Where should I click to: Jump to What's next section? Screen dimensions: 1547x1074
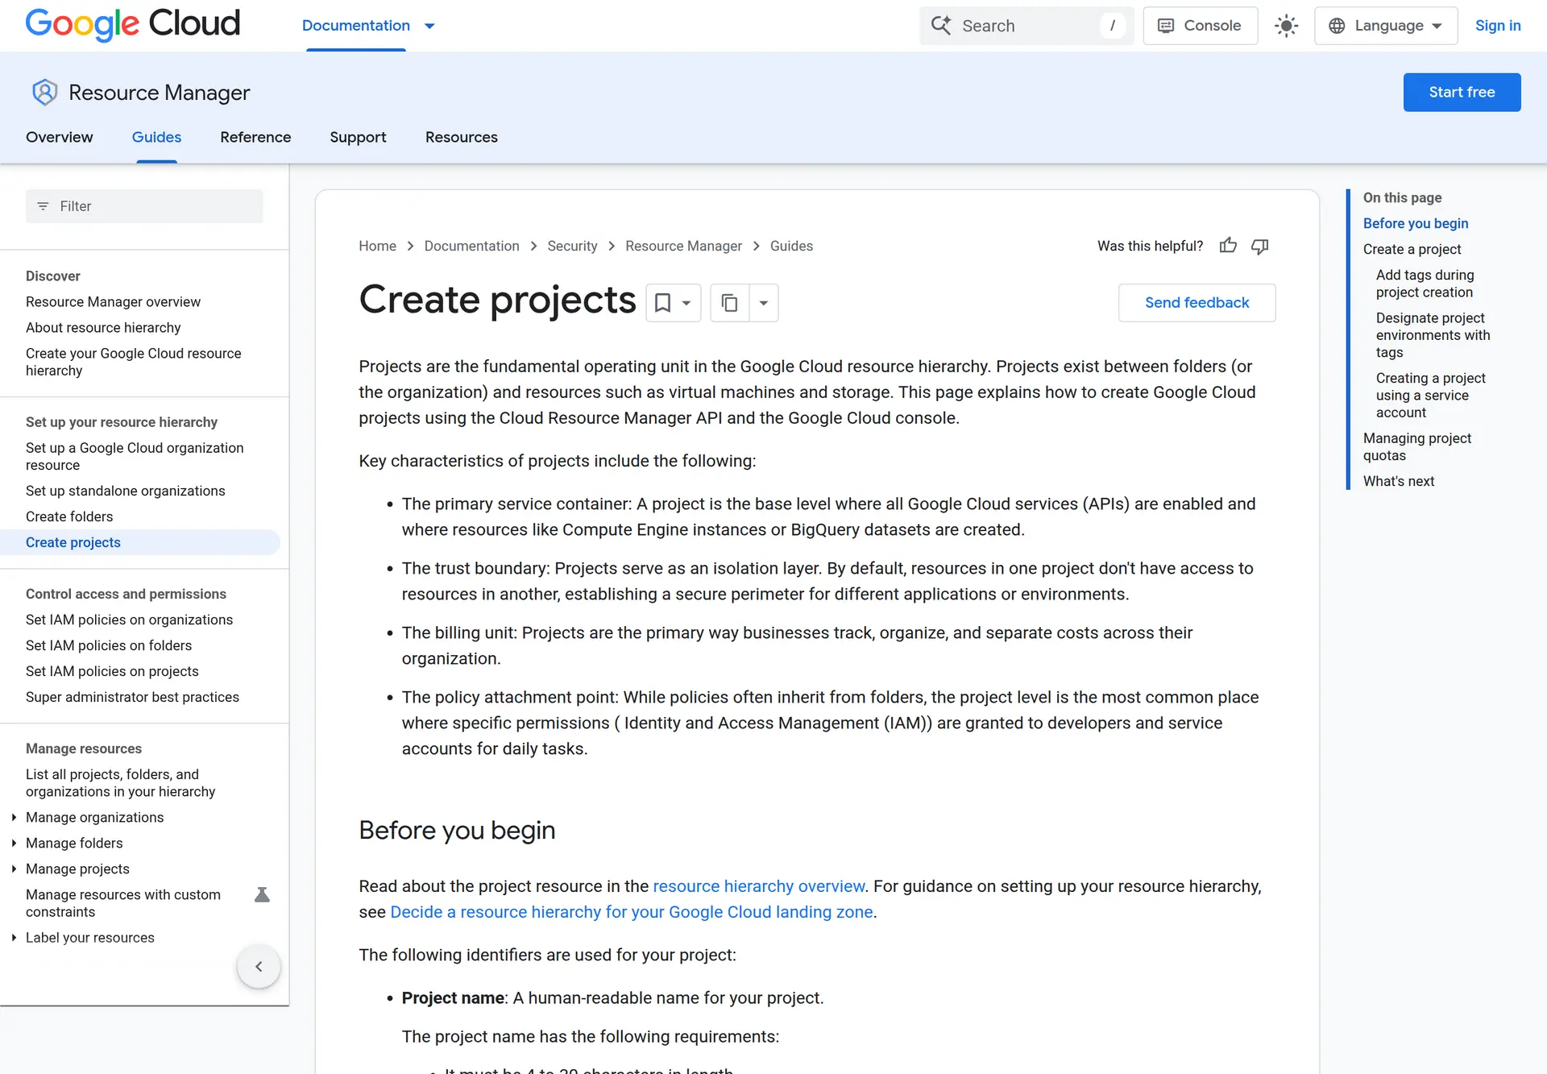coord(1399,481)
